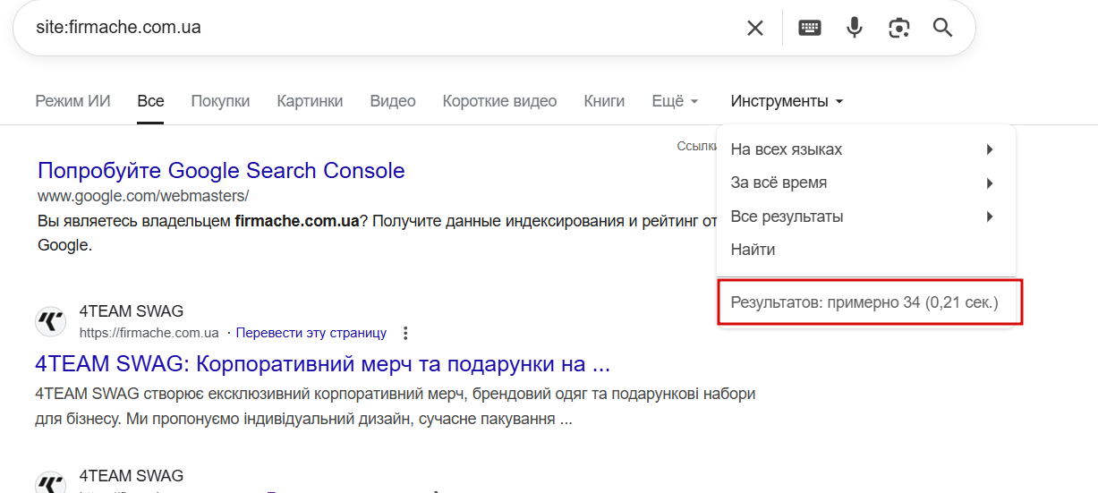Click the first 4TEAM SWAG site name
Image resolution: width=1098 pixels, height=493 pixels.
132,311
